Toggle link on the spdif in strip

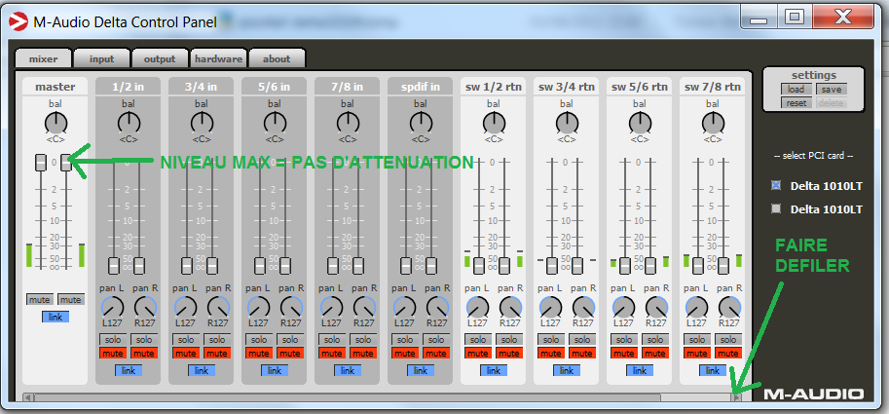point(421,370)
